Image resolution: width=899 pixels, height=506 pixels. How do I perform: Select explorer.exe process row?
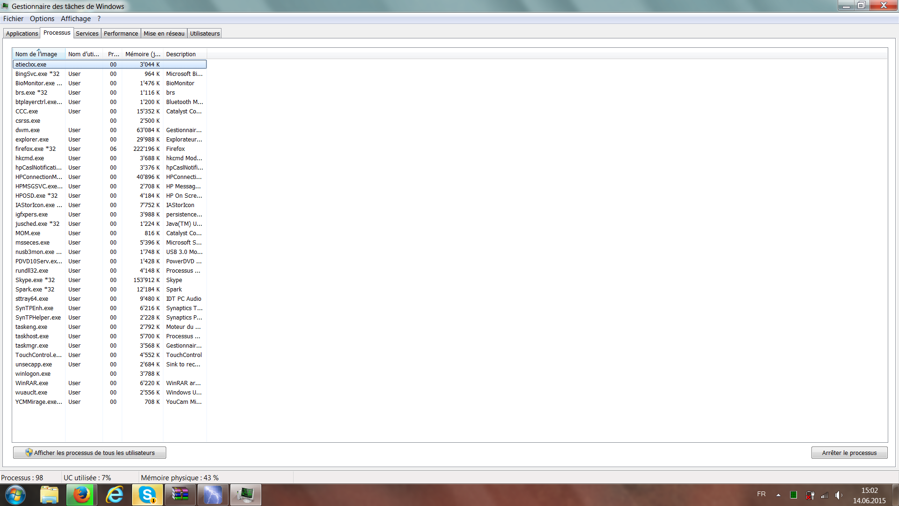click(x=110, y=139)
